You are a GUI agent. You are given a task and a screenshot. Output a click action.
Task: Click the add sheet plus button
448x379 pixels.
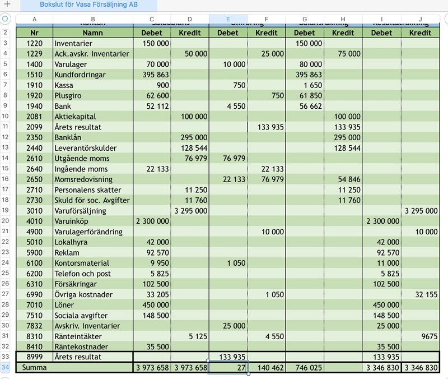(x=7, y=5)
